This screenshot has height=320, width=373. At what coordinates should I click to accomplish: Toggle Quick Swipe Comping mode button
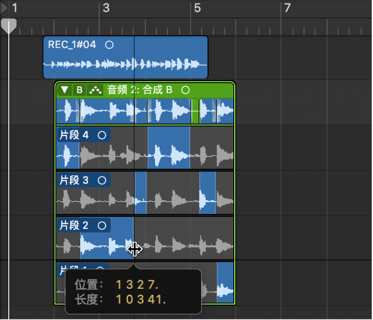point(95,90)
